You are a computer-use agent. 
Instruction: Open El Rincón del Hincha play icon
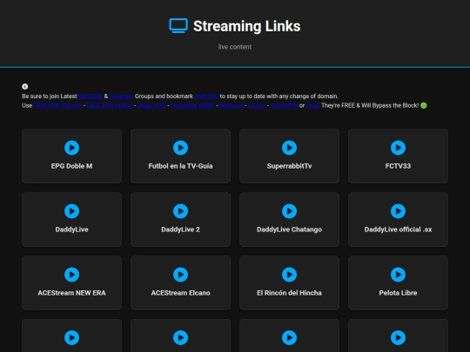pyautogui.click(x=289, y=275)
